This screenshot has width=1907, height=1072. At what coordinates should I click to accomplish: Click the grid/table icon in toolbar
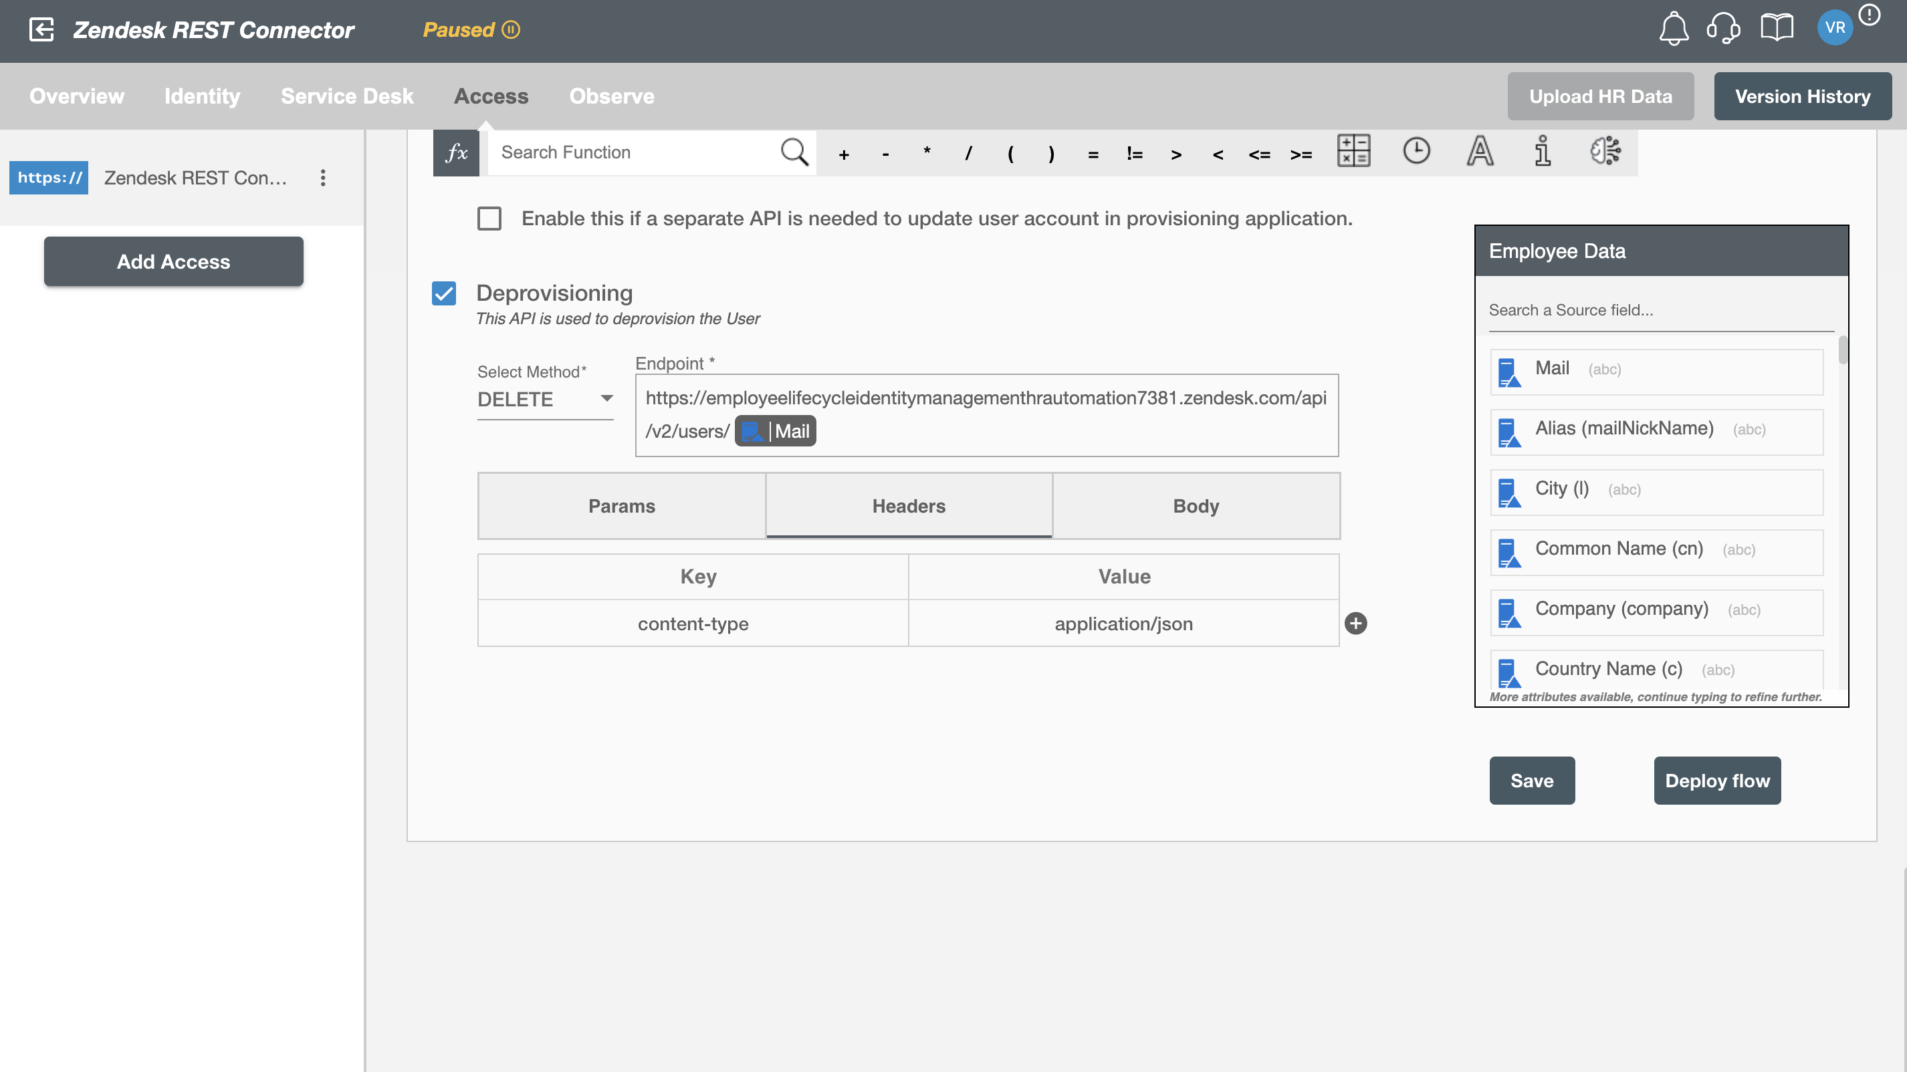(x=1353, y=152)
